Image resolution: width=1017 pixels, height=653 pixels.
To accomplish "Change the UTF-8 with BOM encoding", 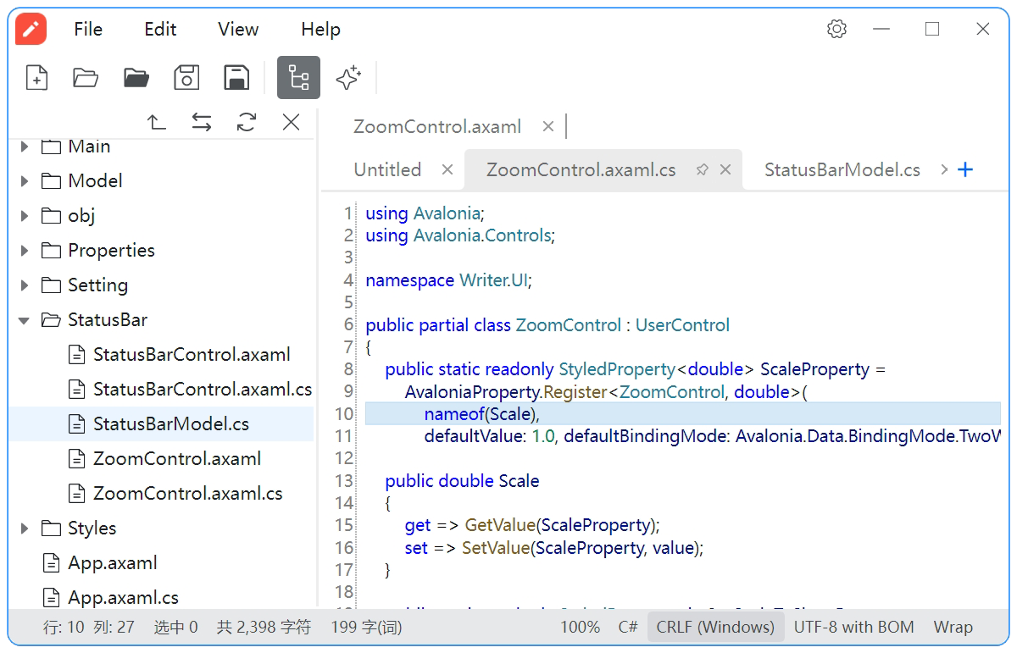I will click(x=854, y=628).
